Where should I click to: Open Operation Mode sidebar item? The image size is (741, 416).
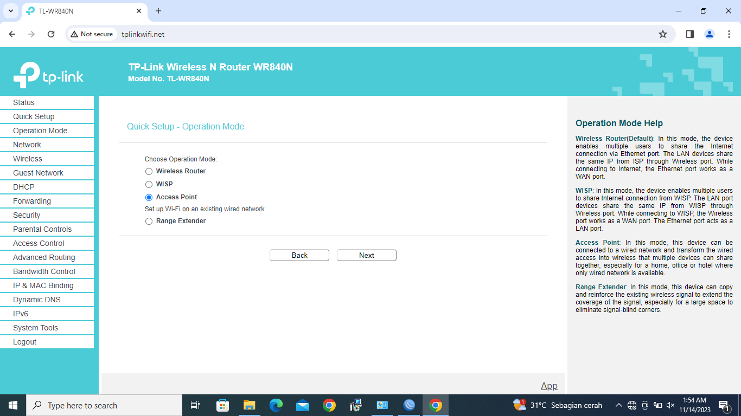click(x=47, y=131)
